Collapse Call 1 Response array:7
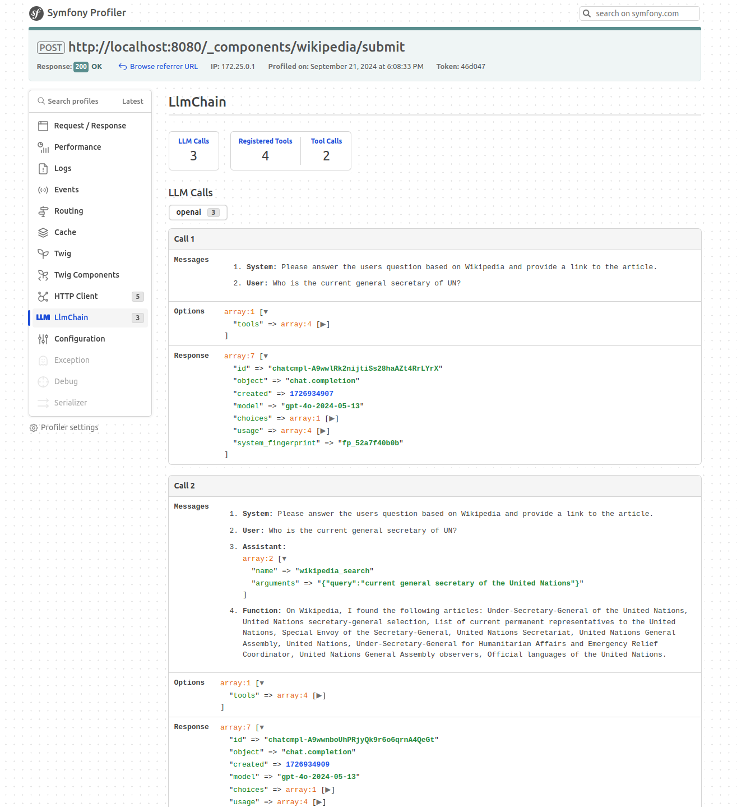The height and width of the screenshot is (807, 737). [266, 356]
